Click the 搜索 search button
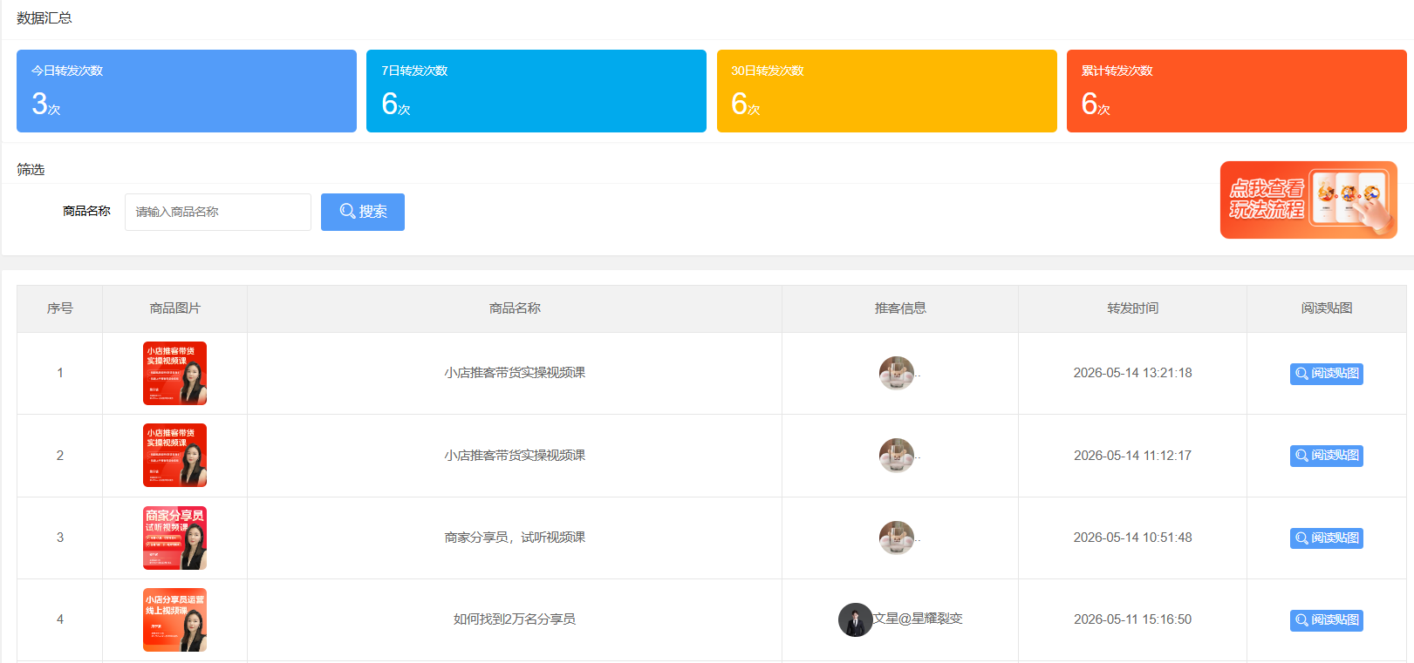 (363, 212)
